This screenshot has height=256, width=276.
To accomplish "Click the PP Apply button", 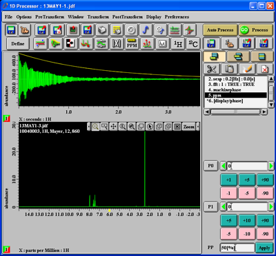I will (x=264, y=248).
